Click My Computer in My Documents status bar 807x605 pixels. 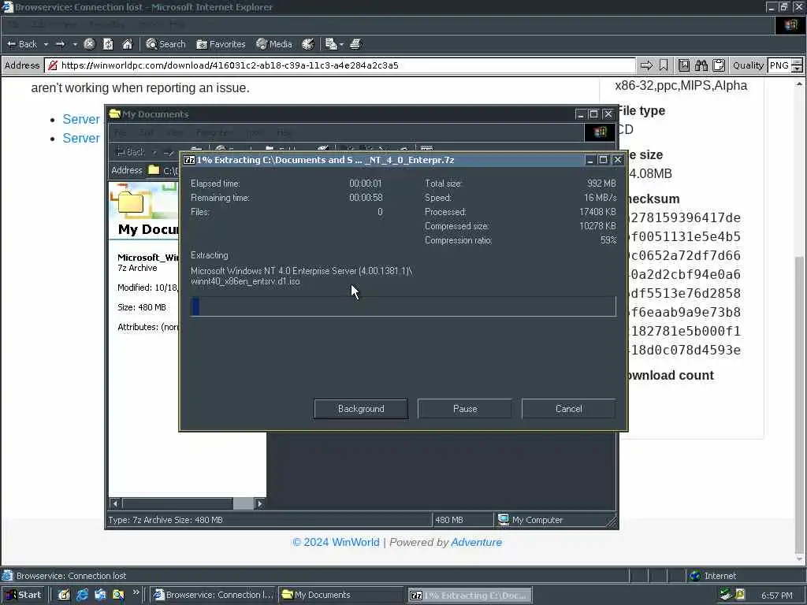click(x=530, y=520)
